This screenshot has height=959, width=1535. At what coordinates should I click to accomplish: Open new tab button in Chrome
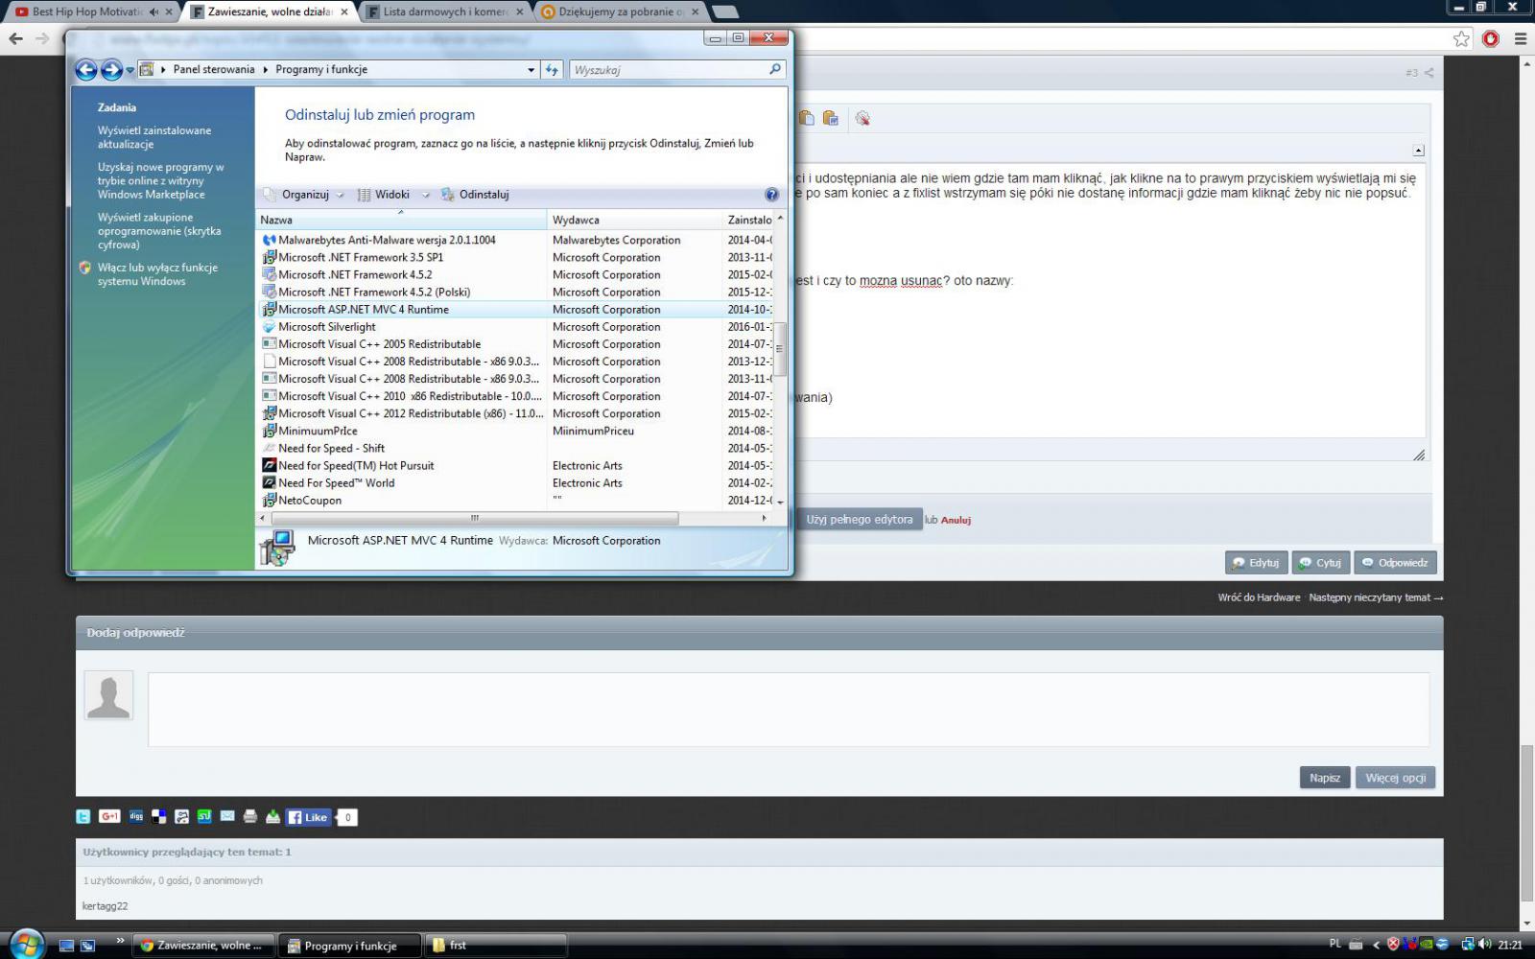coord(726,12)
